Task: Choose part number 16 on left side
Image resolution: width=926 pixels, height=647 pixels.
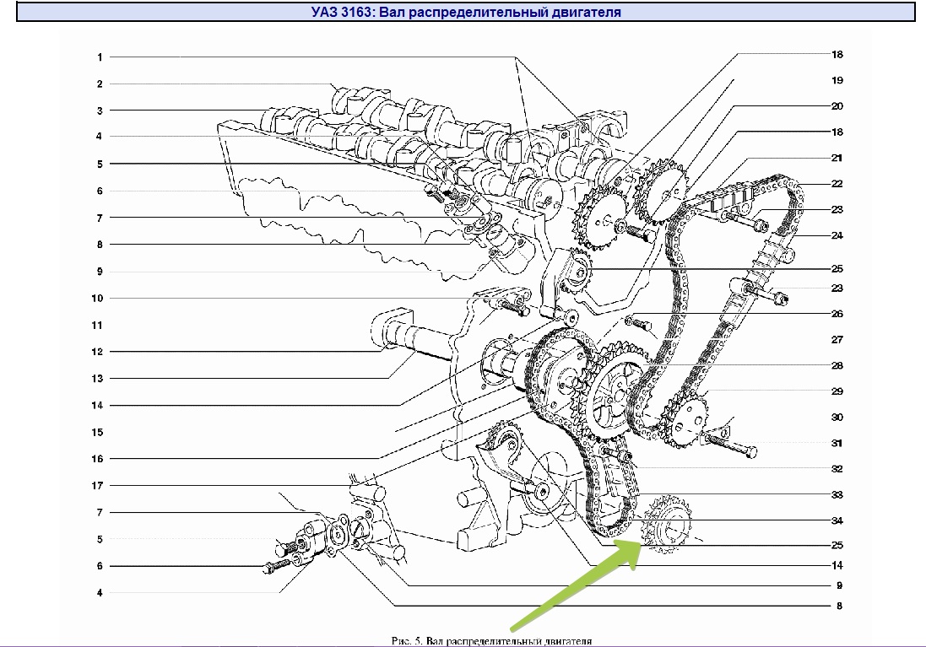Action: click(98, 459)
